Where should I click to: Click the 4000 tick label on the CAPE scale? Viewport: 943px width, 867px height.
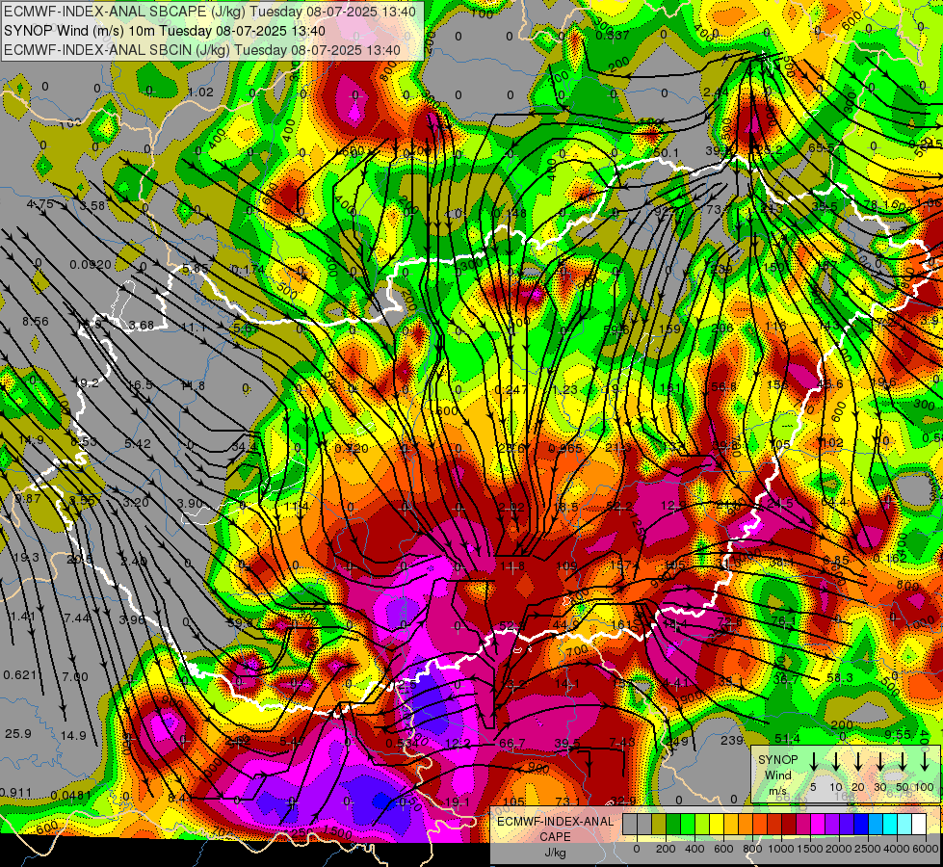[897, 849]
